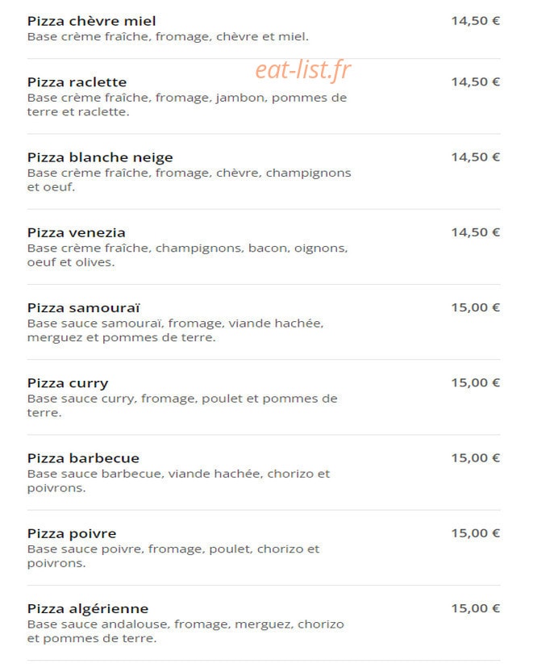
Task: Select Pizza venezia from the menu
Action: click(x=77, y=232)
